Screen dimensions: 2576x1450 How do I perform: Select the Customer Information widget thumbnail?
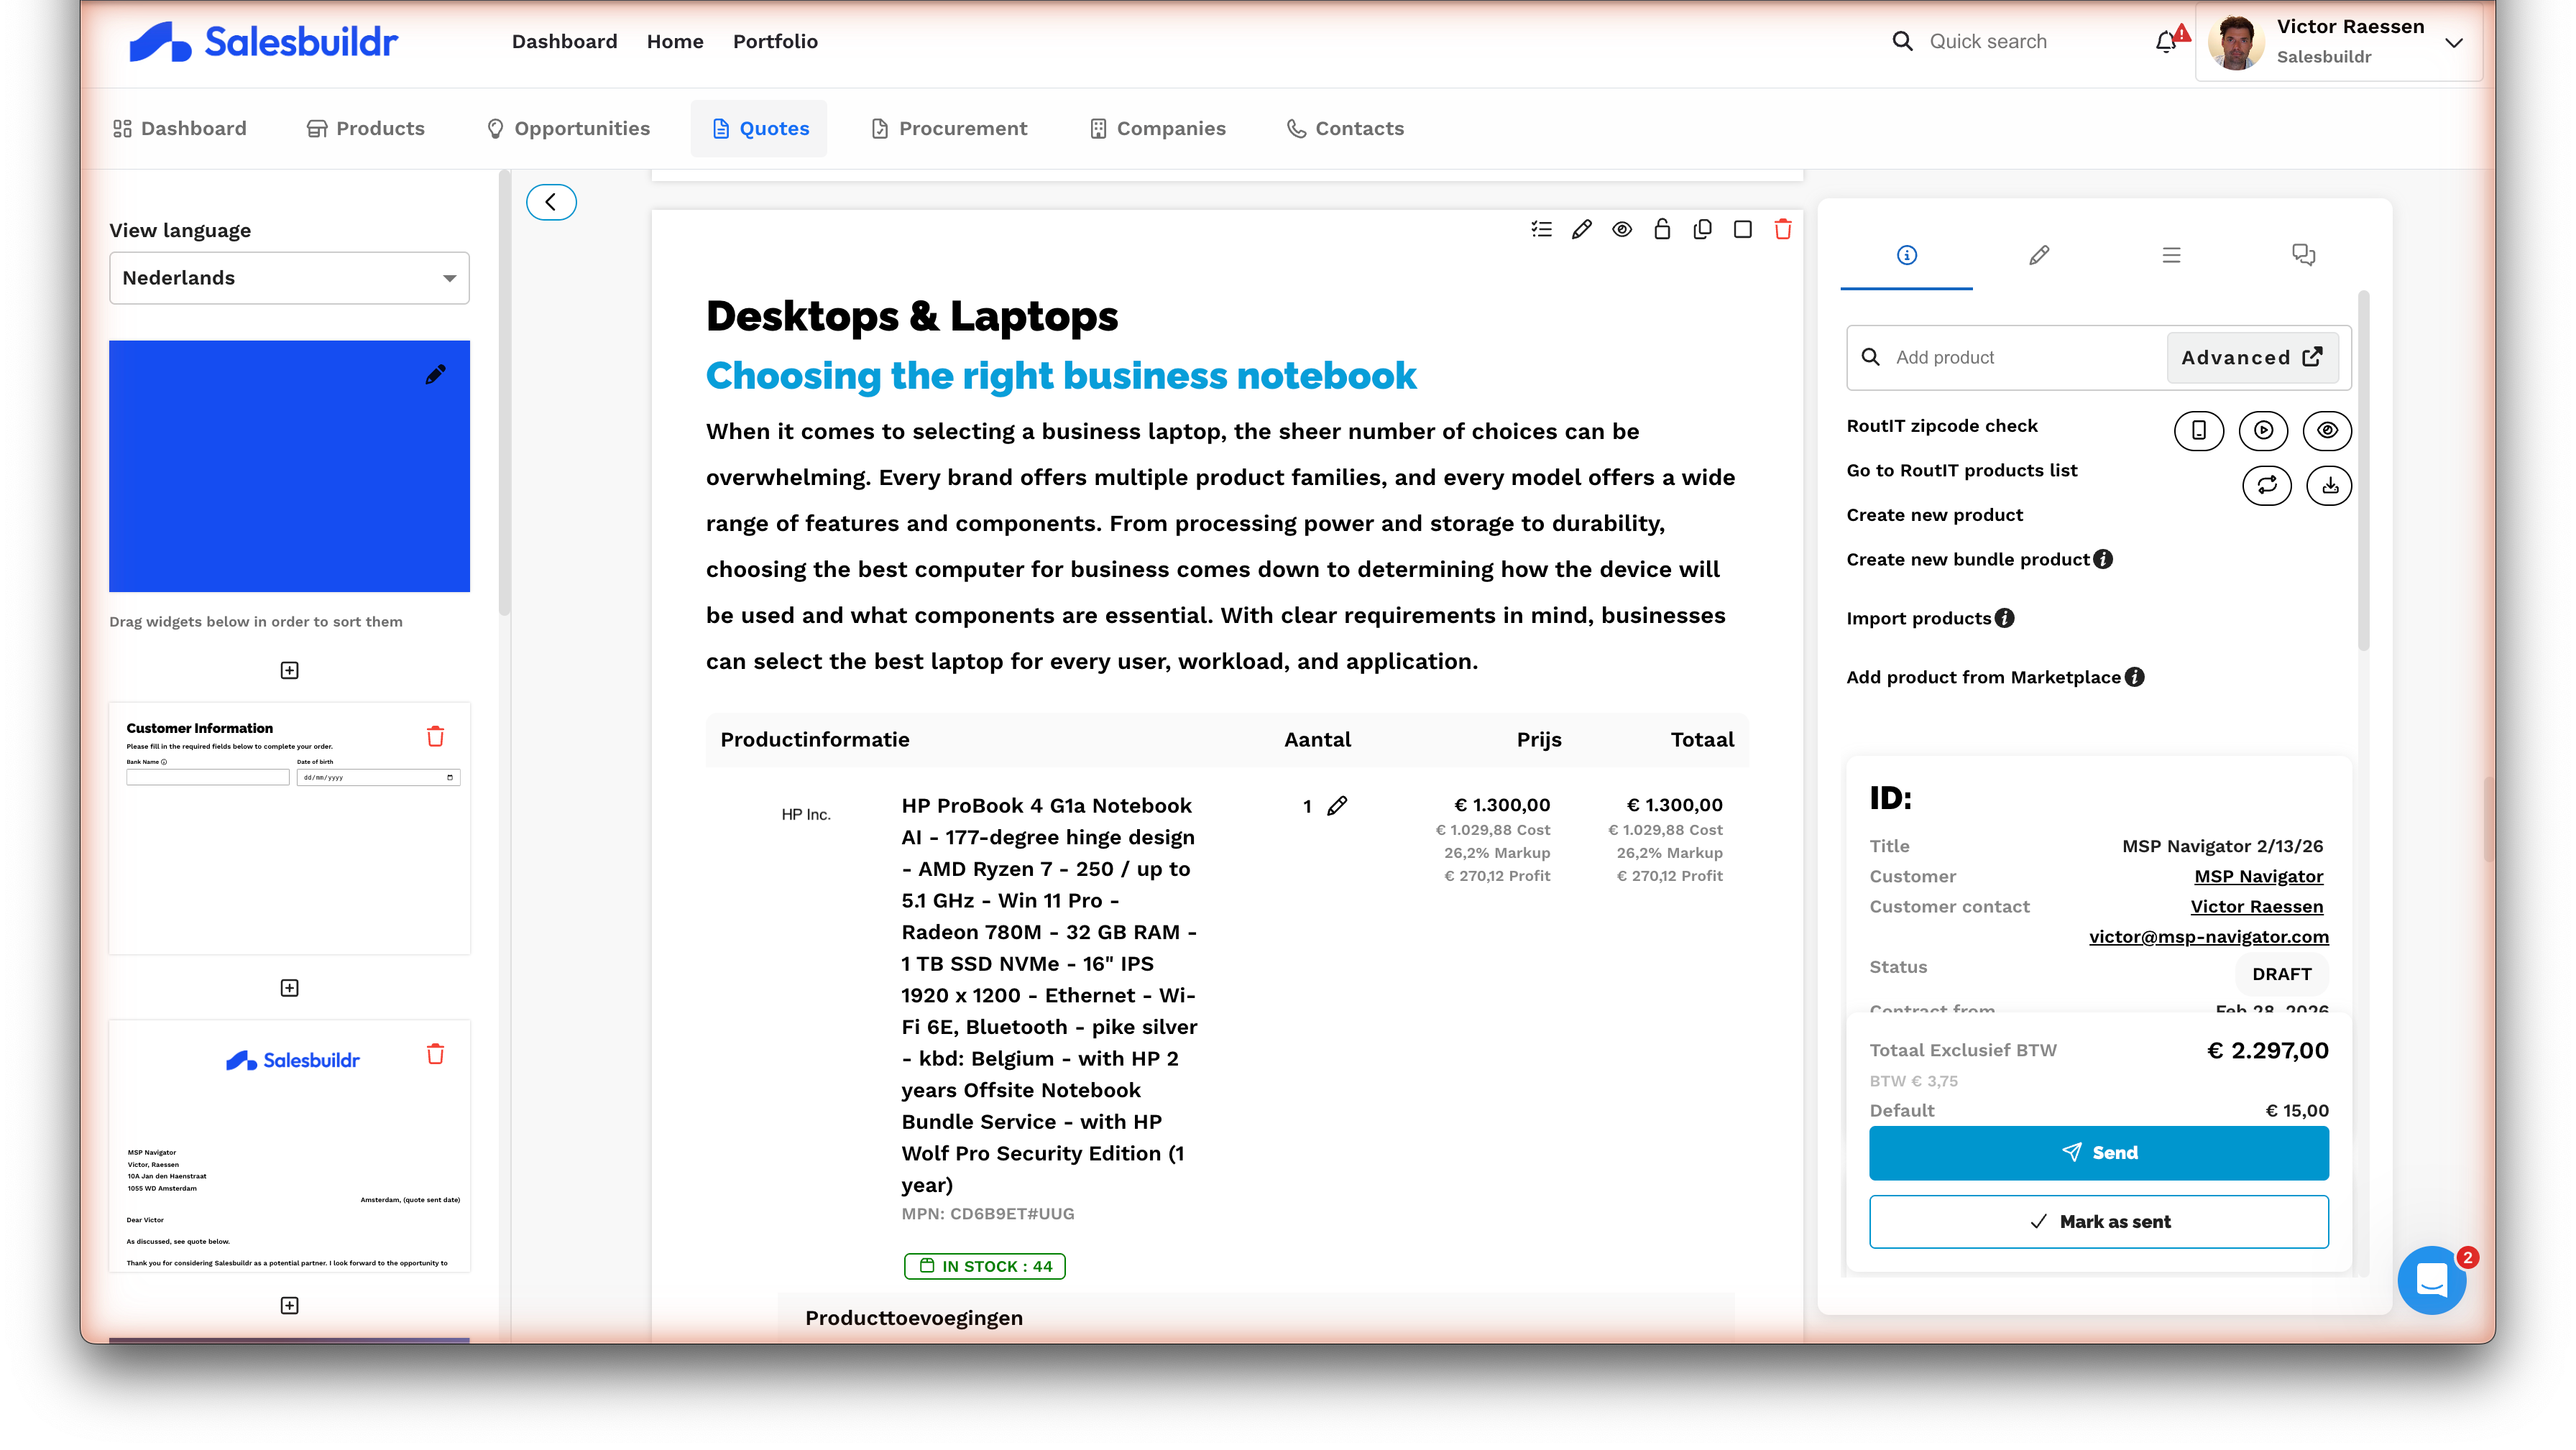click(289, 828)
